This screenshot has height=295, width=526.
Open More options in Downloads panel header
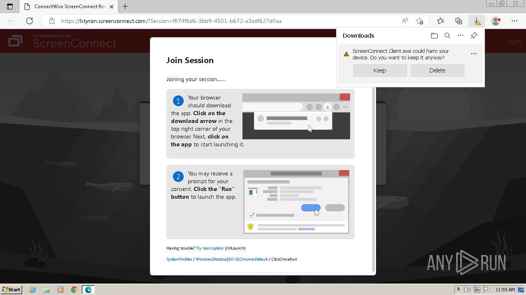click(x=461, y=36)
